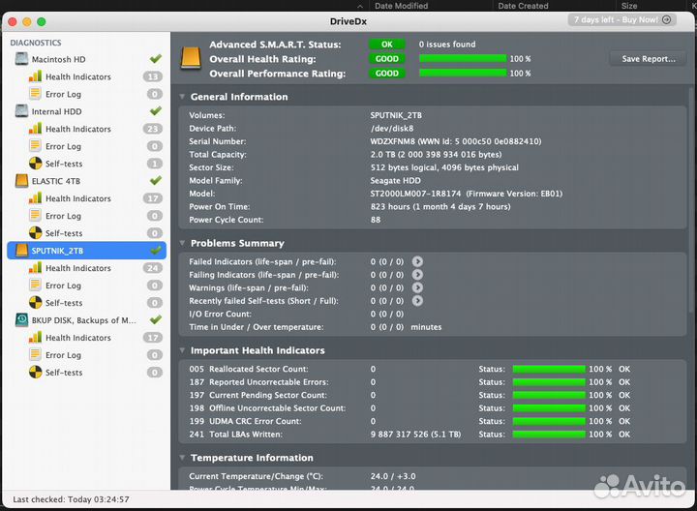Select BKUP DISK backups drive in sidebar

[87, 320]
